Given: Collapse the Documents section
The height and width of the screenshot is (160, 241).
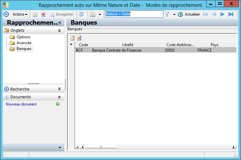Looking at the screenshot, I should [60, 97].
